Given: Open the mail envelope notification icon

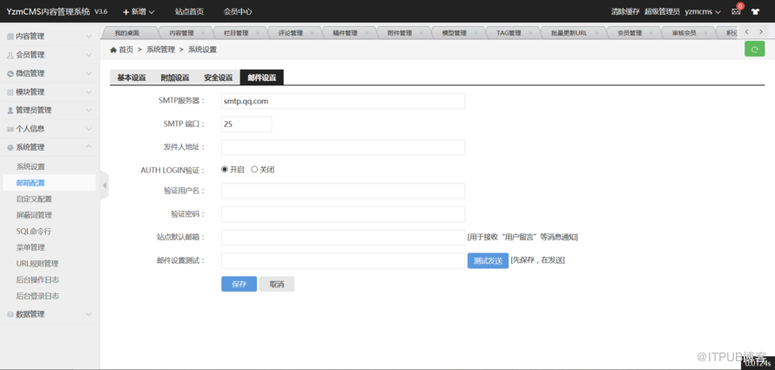Looking at the screenshot, I should click(x=736, y=11).
